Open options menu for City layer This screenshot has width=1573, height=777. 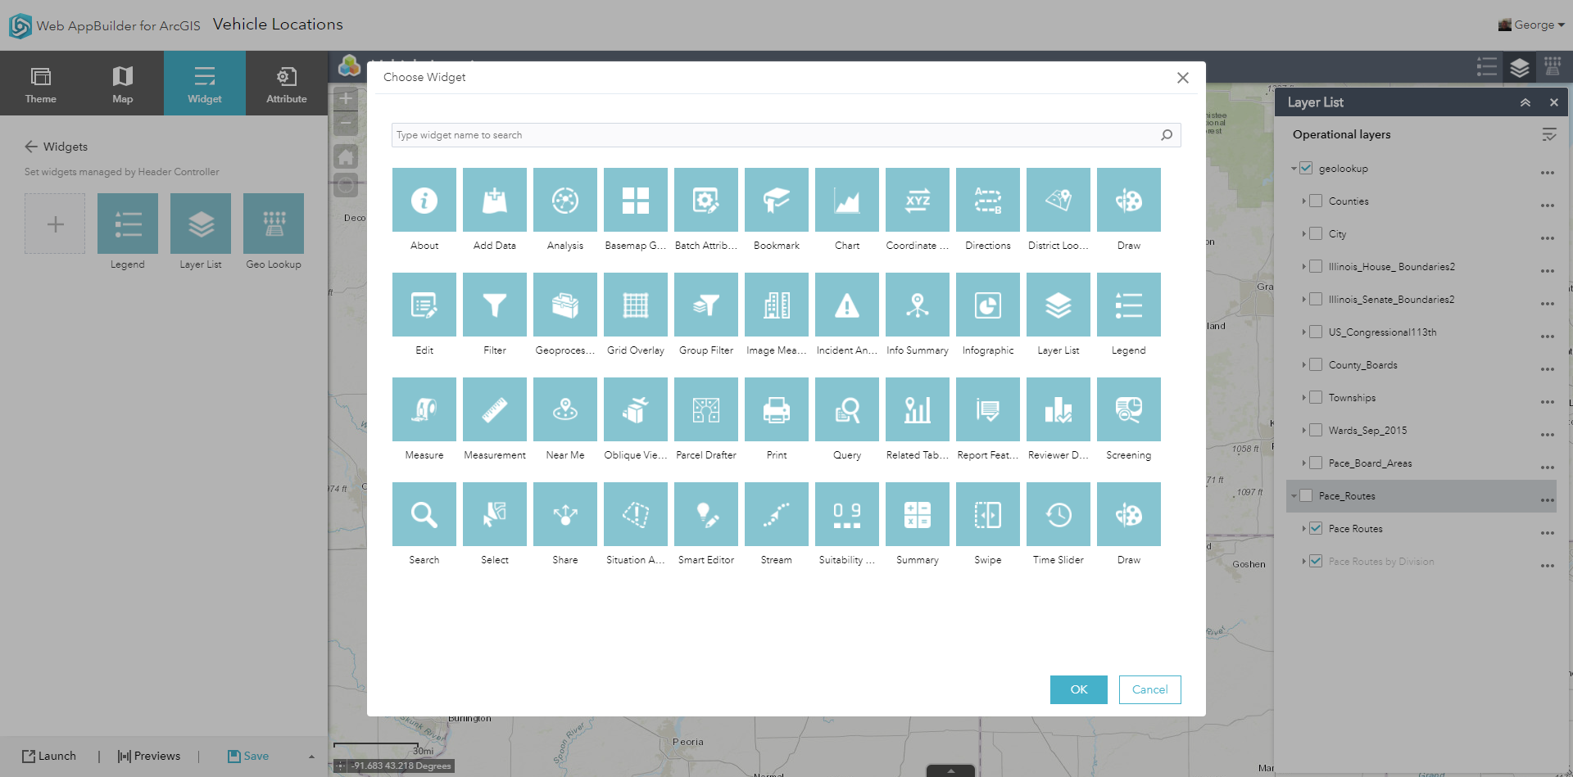click(1547, 237)
